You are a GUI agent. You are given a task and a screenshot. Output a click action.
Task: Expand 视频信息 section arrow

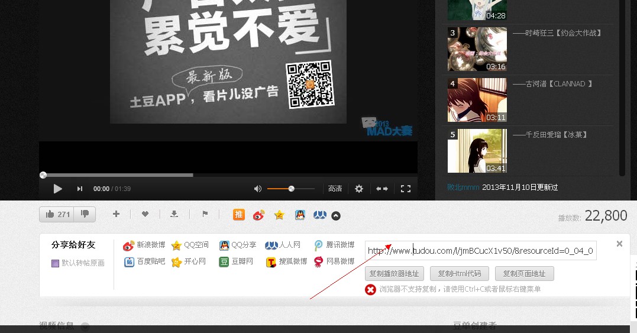[85, 326]
